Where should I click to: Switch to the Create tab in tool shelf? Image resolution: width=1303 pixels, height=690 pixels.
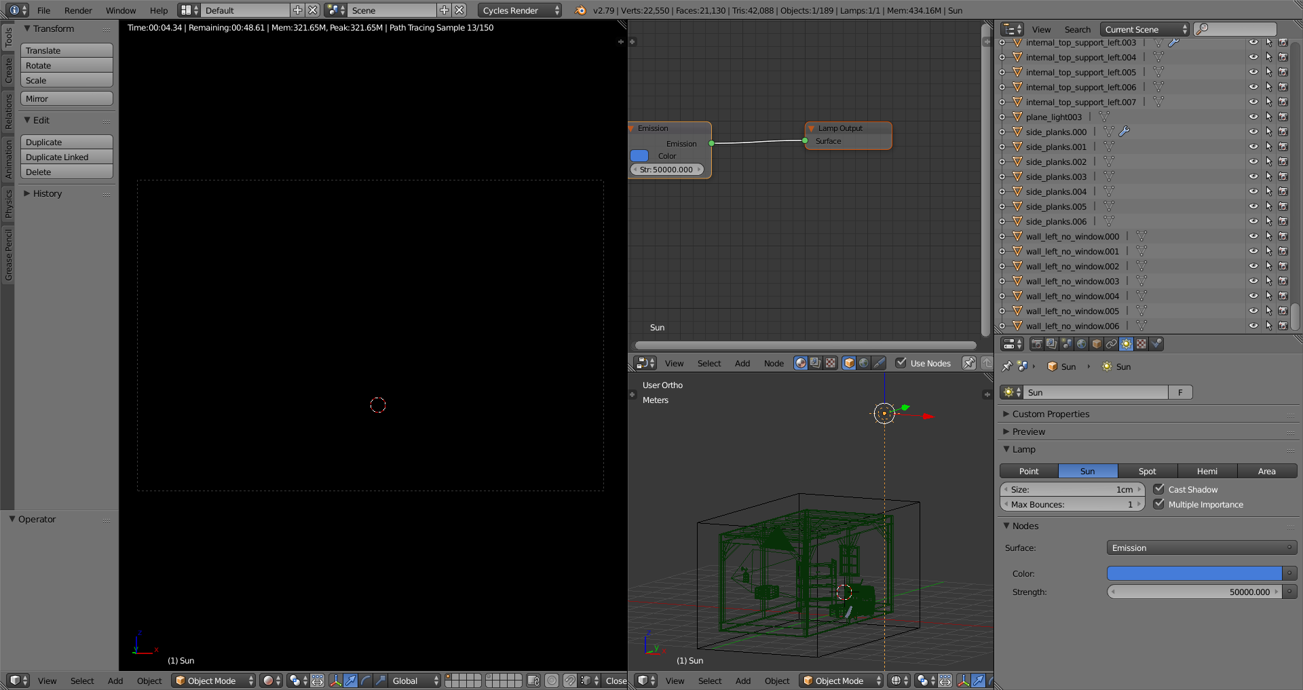[x=8, y=70]
